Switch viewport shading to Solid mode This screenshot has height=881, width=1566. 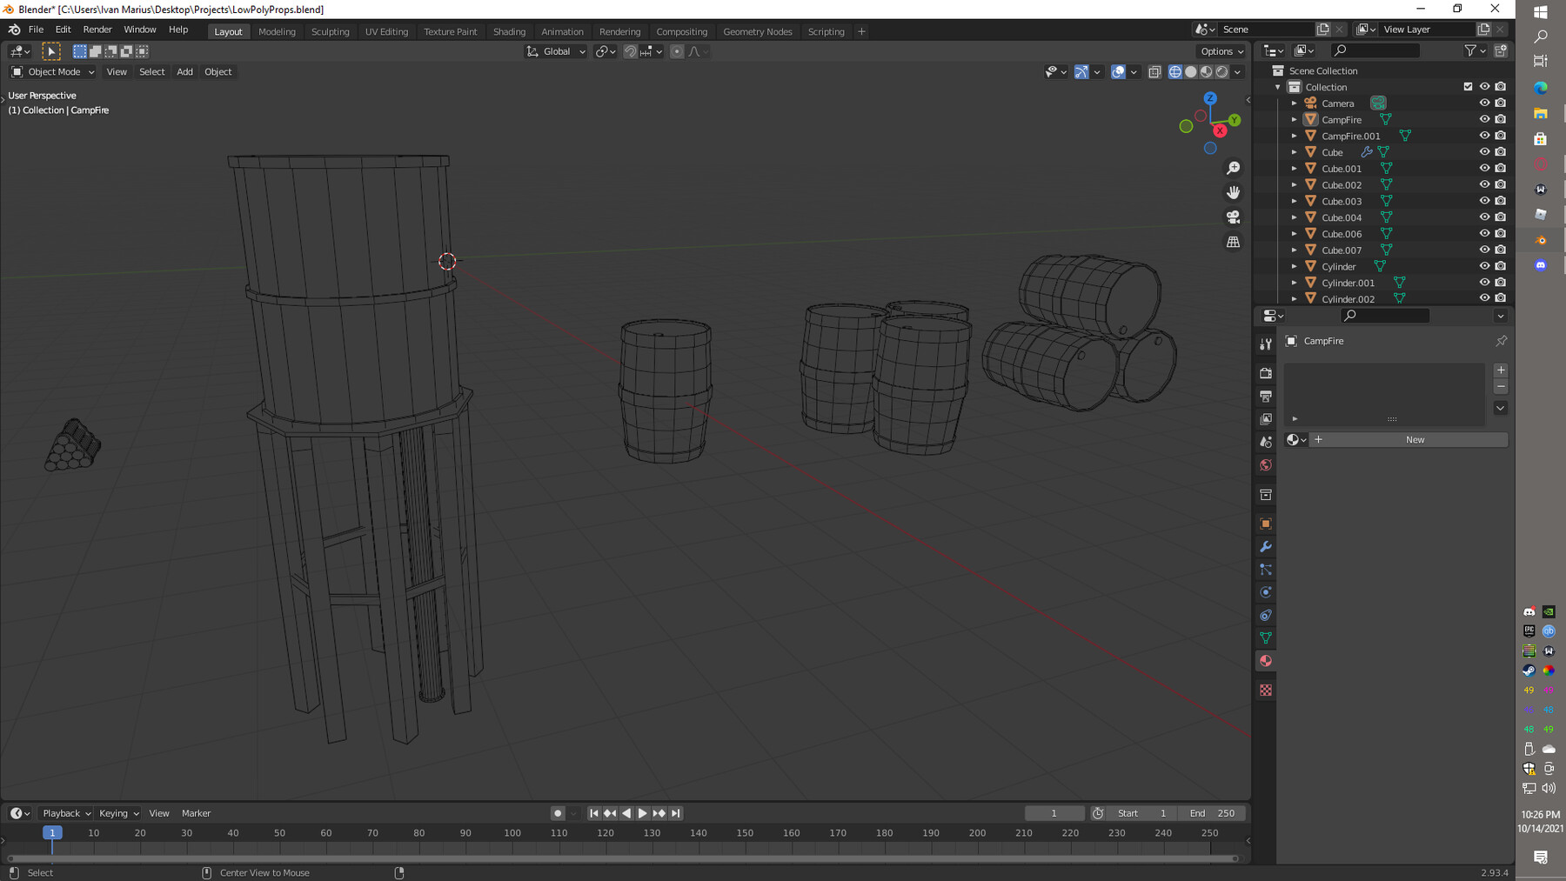(x=1191, y=71)
